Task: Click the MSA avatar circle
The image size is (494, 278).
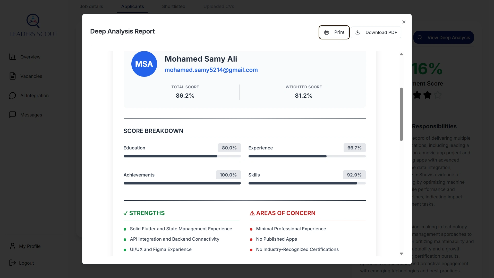Action: [144, 64]
